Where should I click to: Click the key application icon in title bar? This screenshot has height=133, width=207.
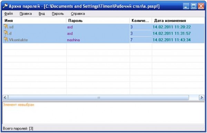[x=5, y=6]
